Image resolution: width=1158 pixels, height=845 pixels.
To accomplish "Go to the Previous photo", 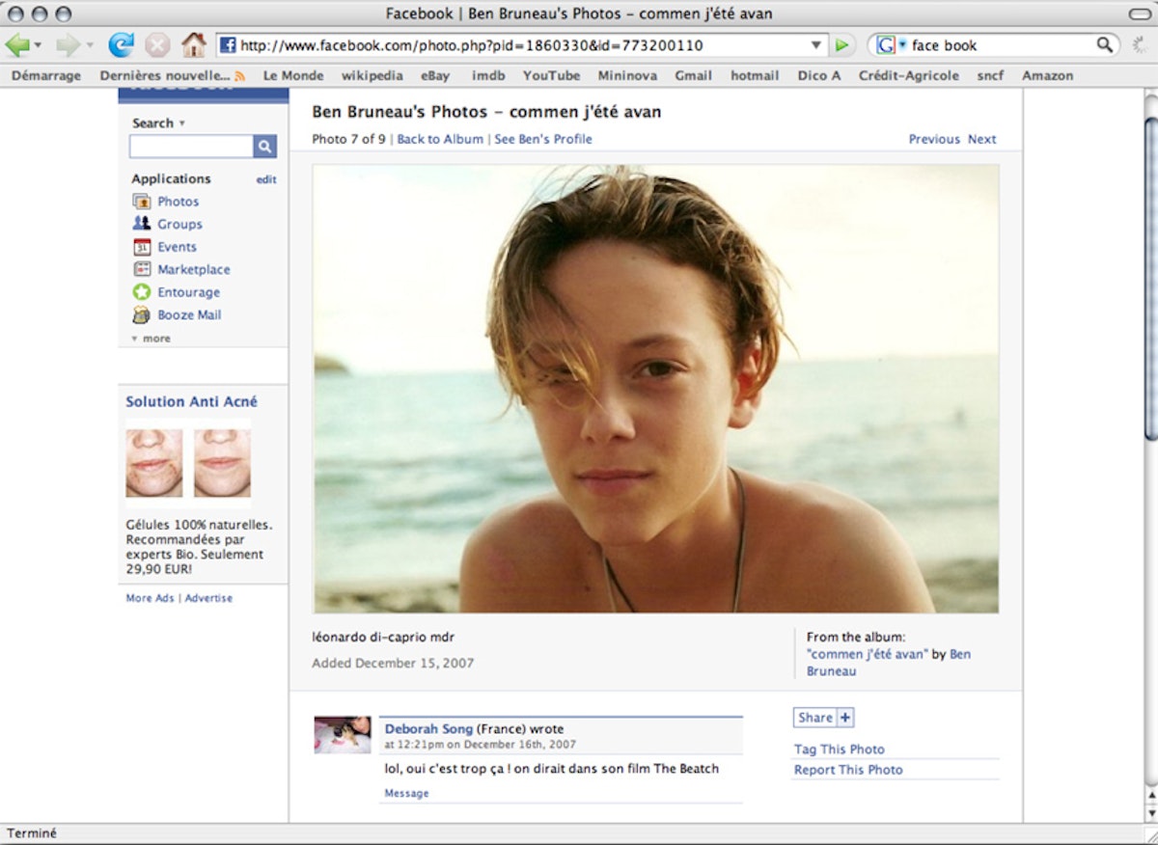I will 934,139.
